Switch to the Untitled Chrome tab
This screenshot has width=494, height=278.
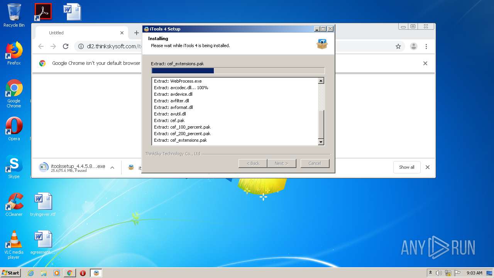(81, 33)
